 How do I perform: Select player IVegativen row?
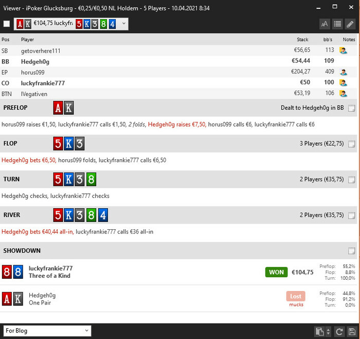178,94
